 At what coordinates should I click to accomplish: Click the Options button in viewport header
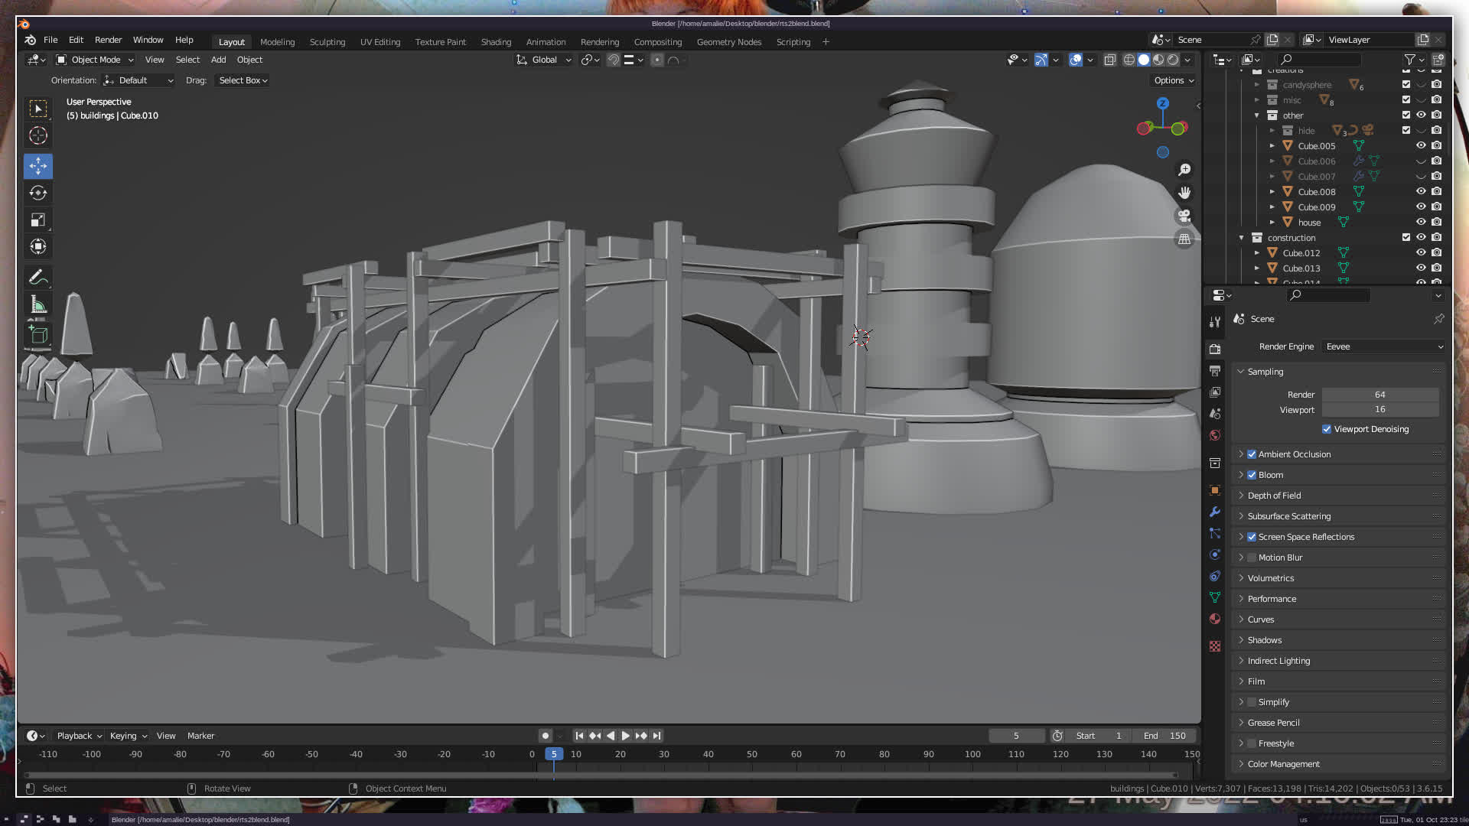1173,80
